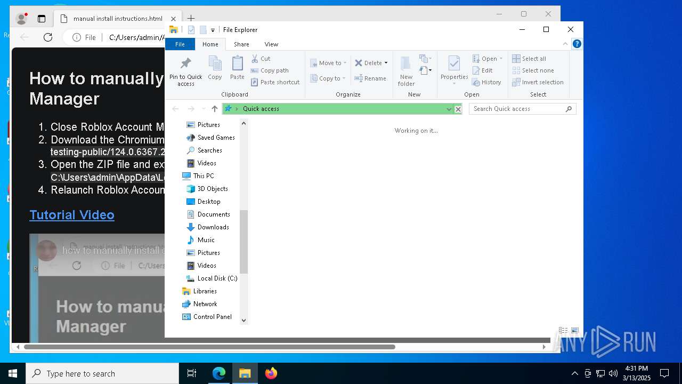Click the Rename button in Organize group

[x=370, y=78]
